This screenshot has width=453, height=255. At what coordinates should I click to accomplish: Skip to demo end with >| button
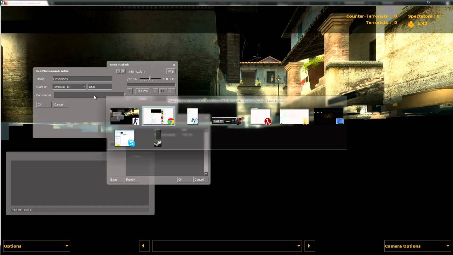tap(171, 91)
